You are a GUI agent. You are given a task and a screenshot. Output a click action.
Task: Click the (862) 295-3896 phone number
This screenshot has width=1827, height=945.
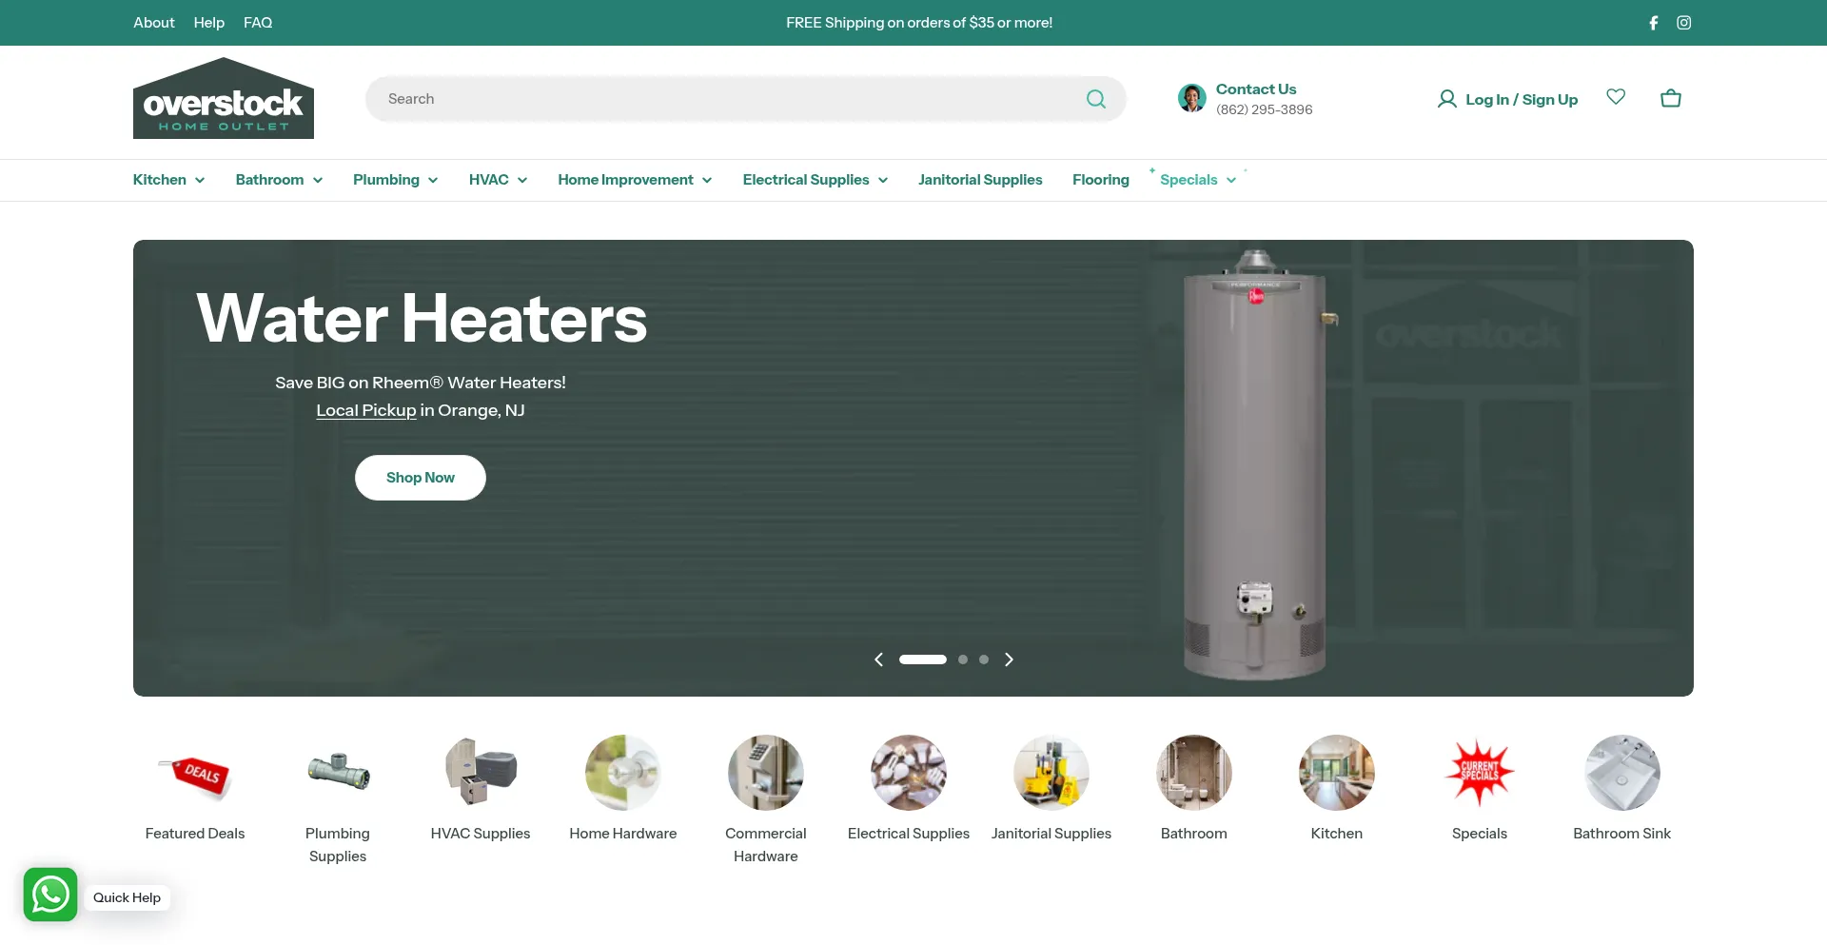[x=1265, y=109]
